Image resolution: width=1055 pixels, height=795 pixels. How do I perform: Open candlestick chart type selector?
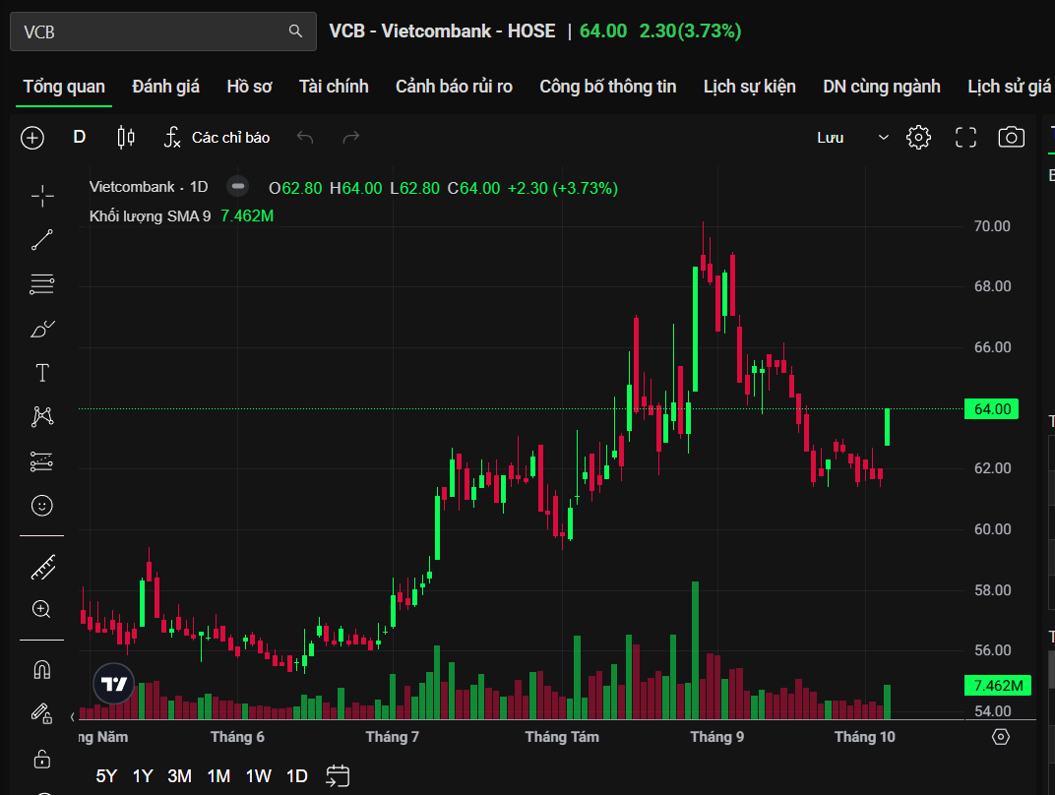tap(126, 138)
